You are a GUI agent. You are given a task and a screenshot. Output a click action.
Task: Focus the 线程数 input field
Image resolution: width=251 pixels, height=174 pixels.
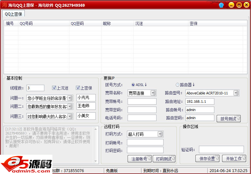35,88
